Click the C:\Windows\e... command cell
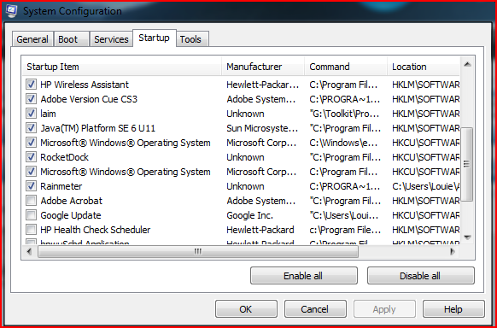Viewport: 497px width, 328px height. [x=343, y=143]
